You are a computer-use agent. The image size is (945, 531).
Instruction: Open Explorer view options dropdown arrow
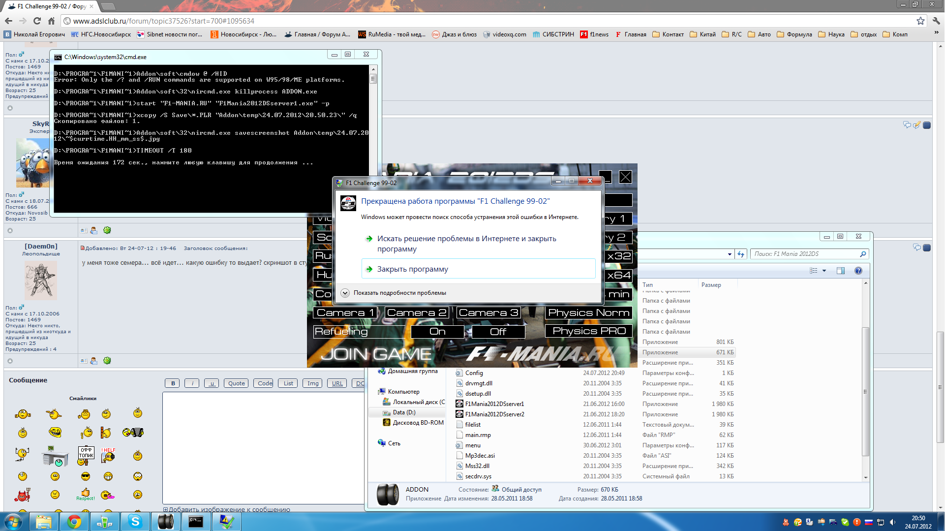coord(824,271)
